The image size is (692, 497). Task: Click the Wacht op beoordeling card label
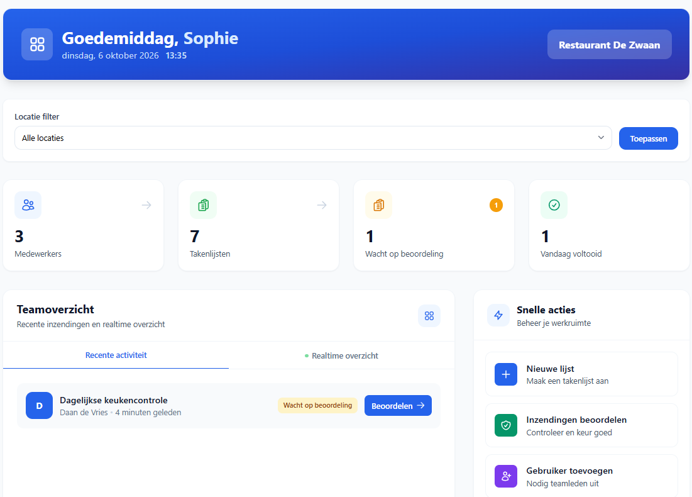tap(404, 254)
